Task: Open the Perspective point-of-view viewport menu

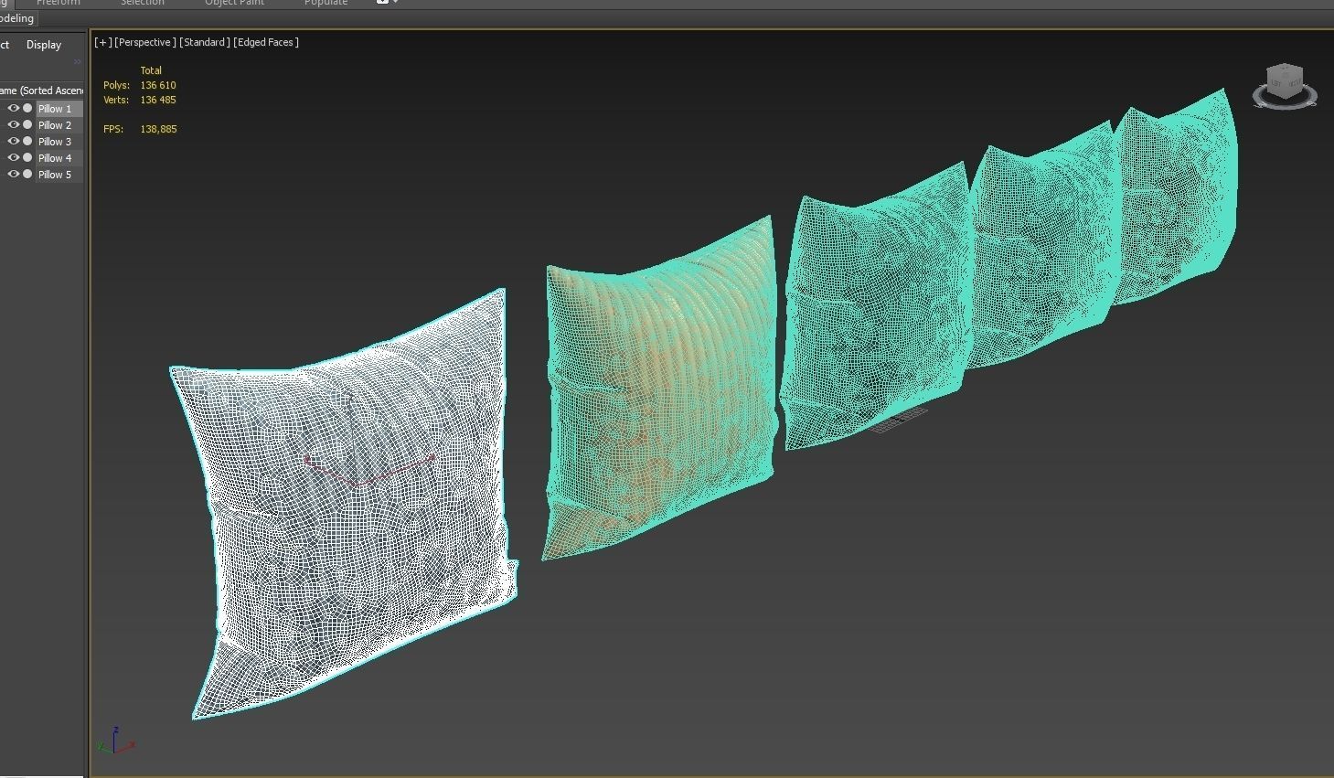Action: (145, 42)
